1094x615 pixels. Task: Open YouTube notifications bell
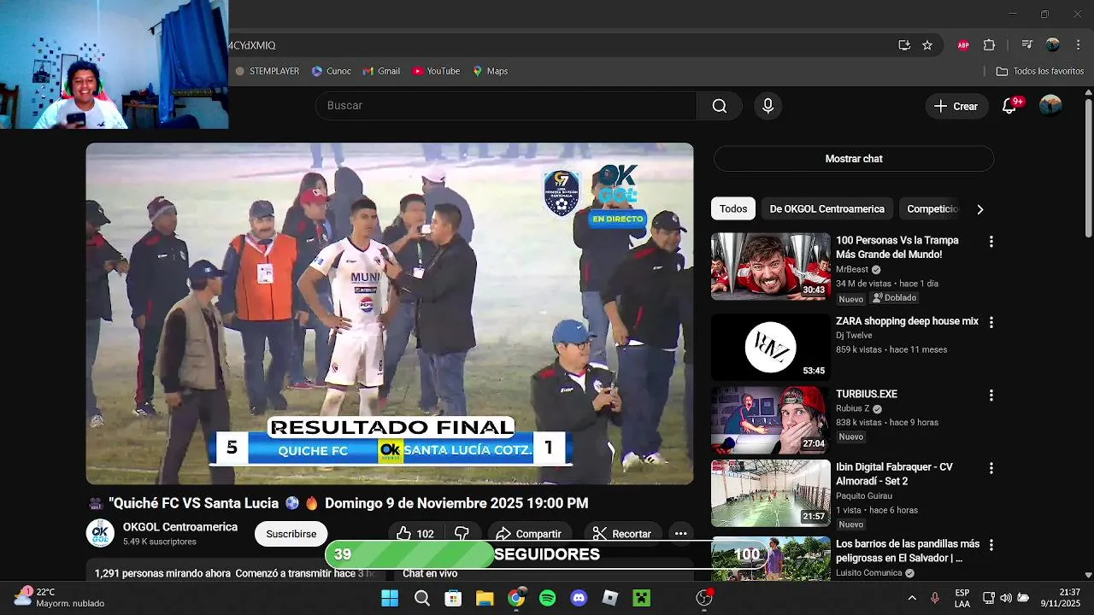coord(1009,106)
